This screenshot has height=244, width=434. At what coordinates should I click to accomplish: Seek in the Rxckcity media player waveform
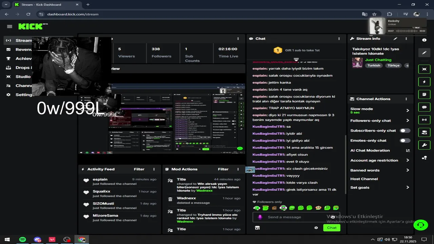pos(407,31)
